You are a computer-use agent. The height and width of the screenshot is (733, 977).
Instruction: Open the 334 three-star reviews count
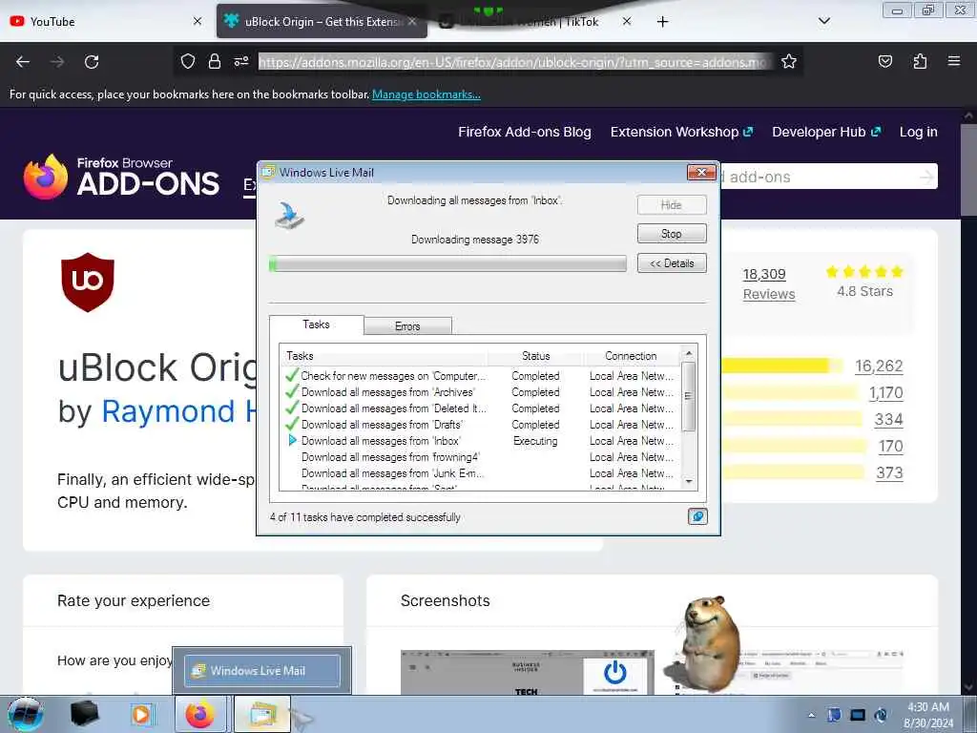click(888, 420)
